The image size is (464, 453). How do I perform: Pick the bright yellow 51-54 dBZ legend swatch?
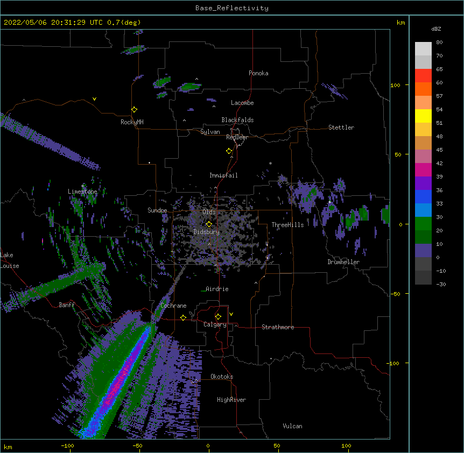[x=423, y=116]
